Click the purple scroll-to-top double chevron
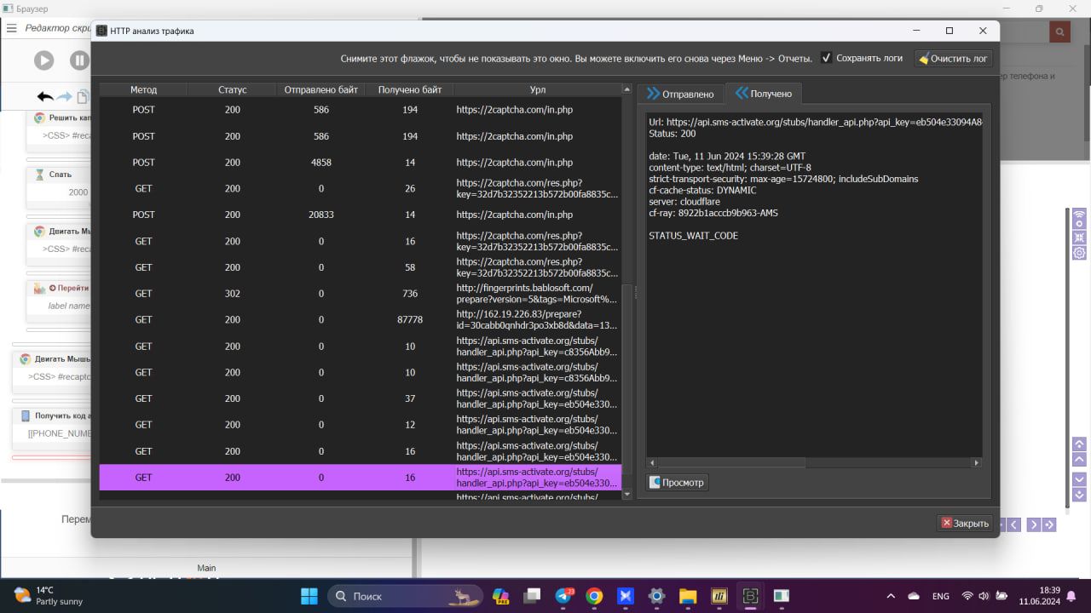The height and width of the screenshot is (613, 1091). pyautogui.click(x=1079, y=444)
